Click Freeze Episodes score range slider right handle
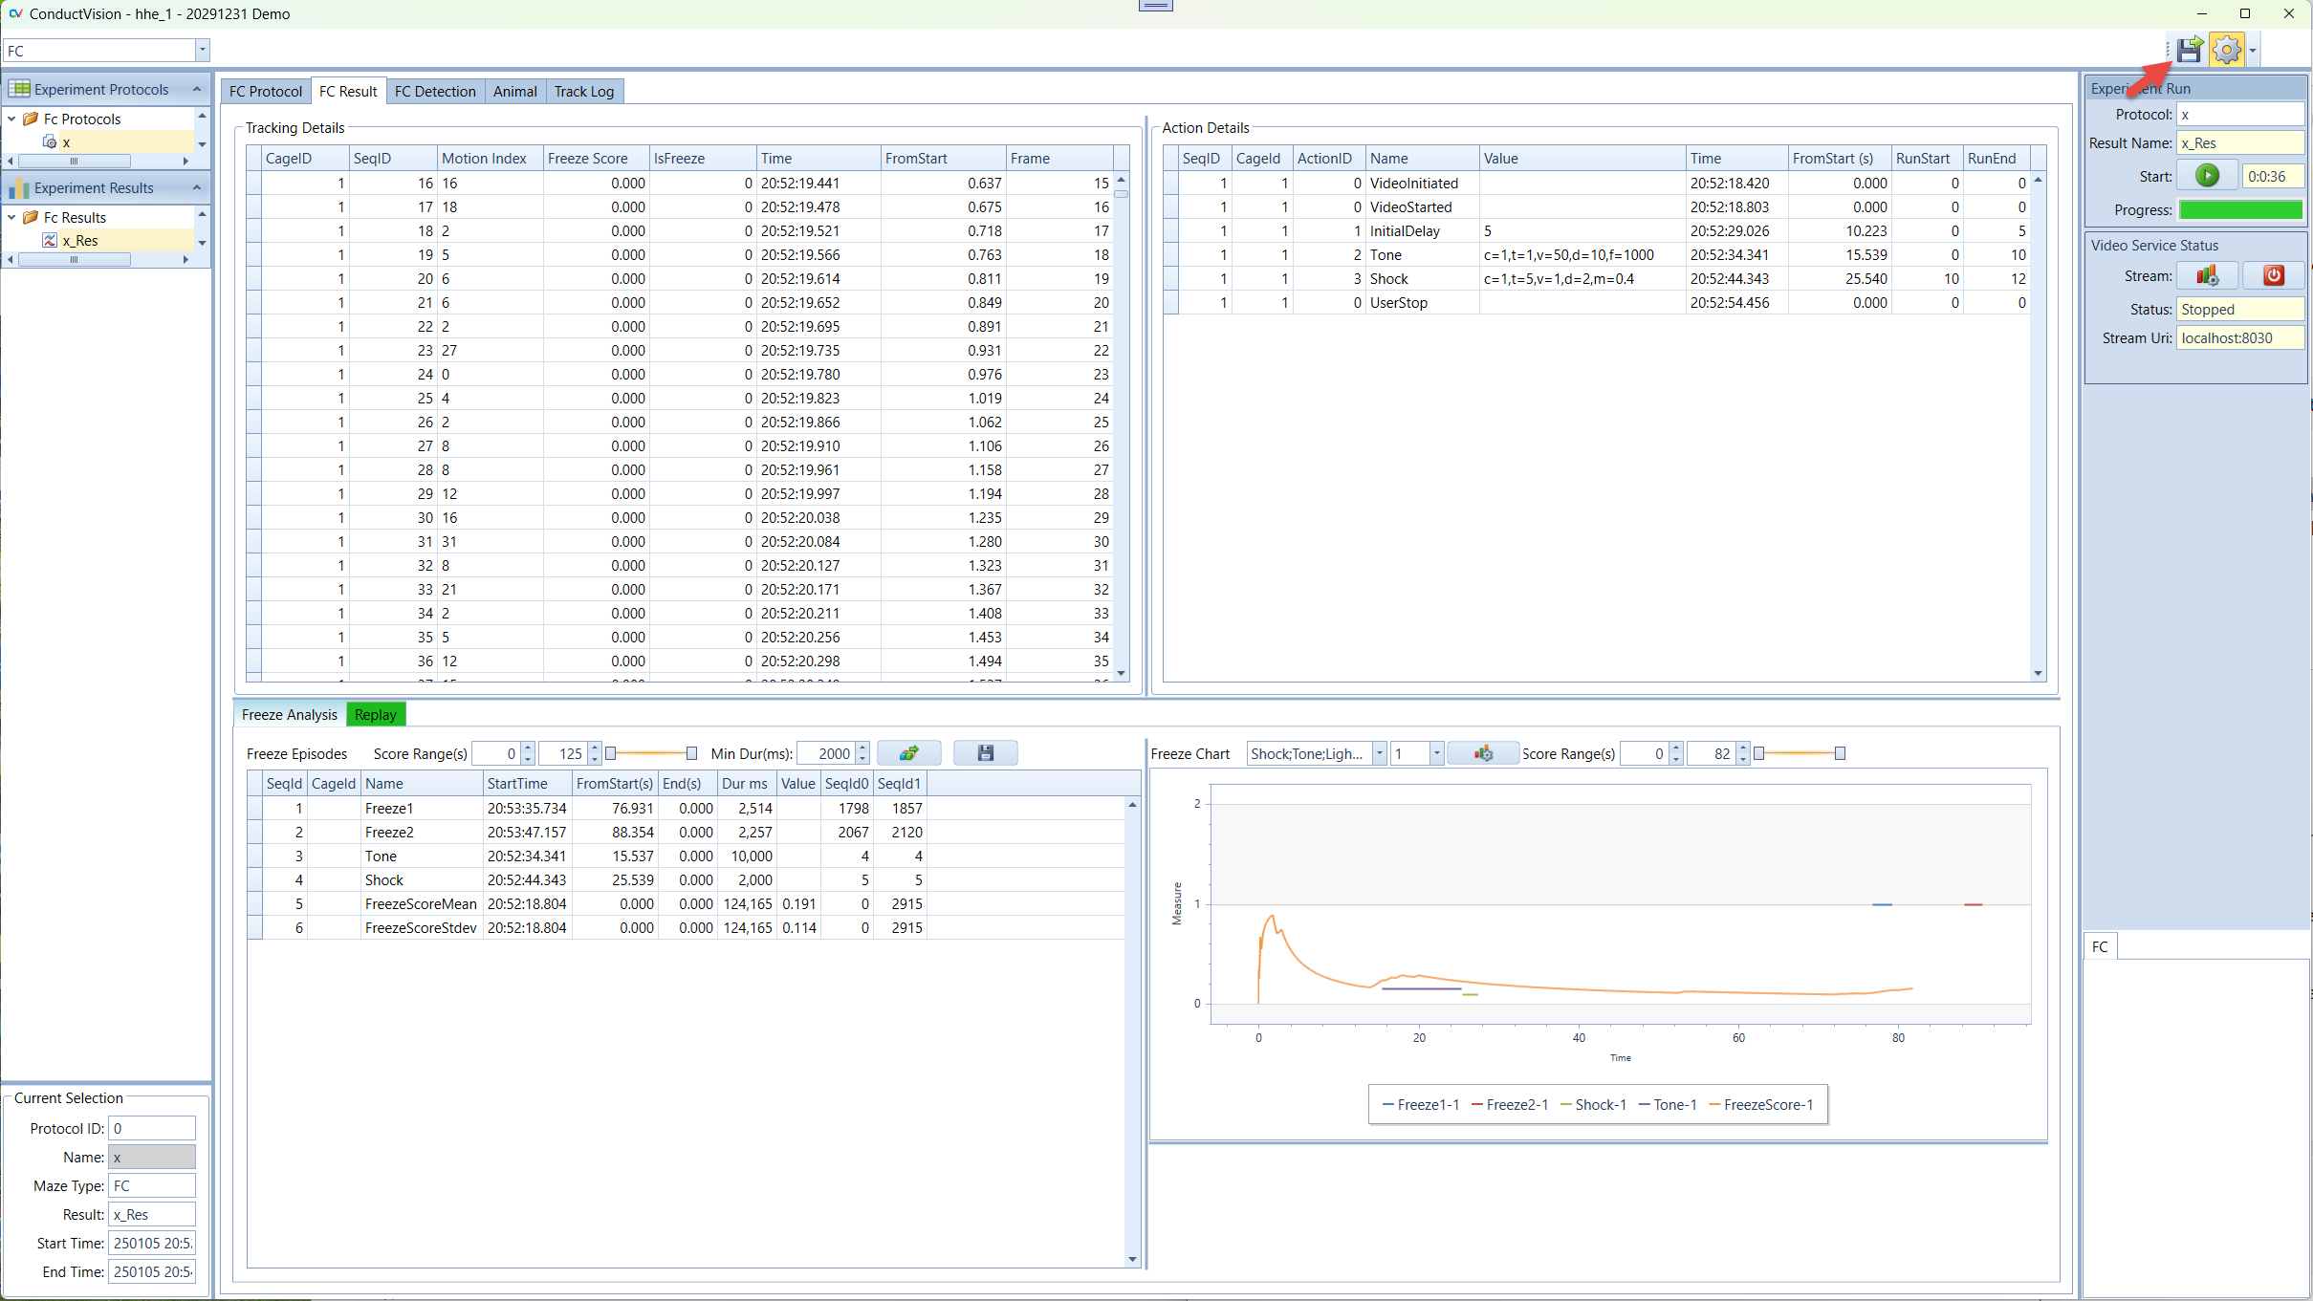 coord(691,753)
